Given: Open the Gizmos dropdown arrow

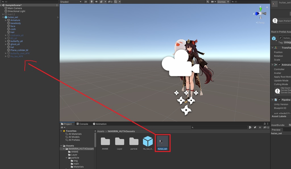Looking at the screenshot, I should pos(228,2).
